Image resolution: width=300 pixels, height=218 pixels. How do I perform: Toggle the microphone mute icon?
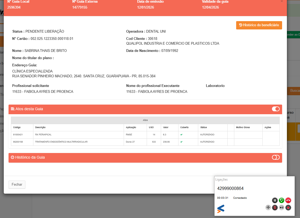click(x=275, y=208)
